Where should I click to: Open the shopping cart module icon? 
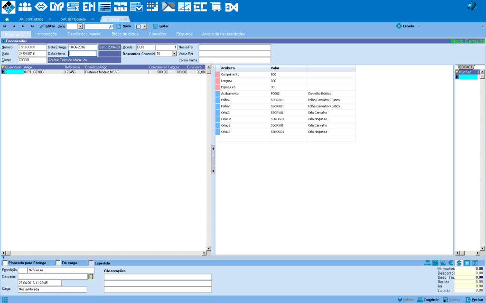(x=216, y=7)
